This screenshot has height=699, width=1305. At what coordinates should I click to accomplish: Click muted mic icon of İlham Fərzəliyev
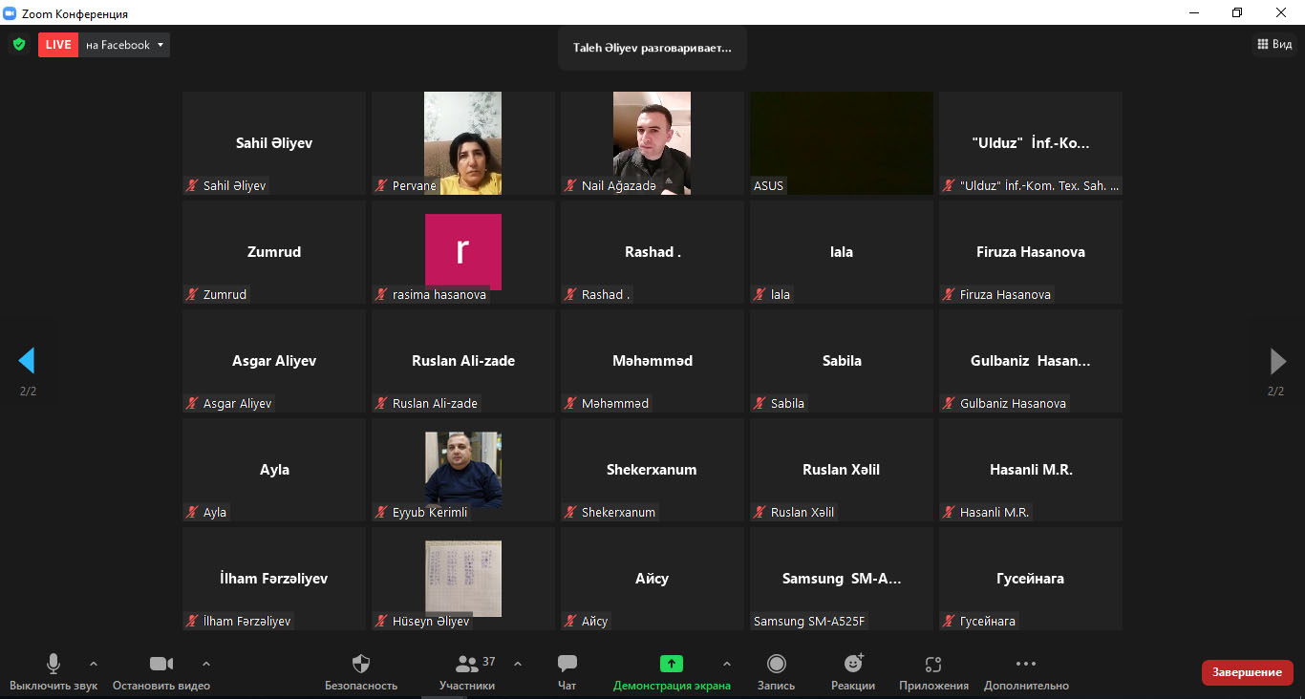193,622
